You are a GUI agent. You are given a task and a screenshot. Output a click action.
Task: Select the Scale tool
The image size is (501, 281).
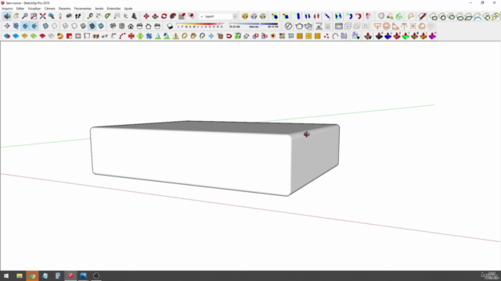coord(182,16)
